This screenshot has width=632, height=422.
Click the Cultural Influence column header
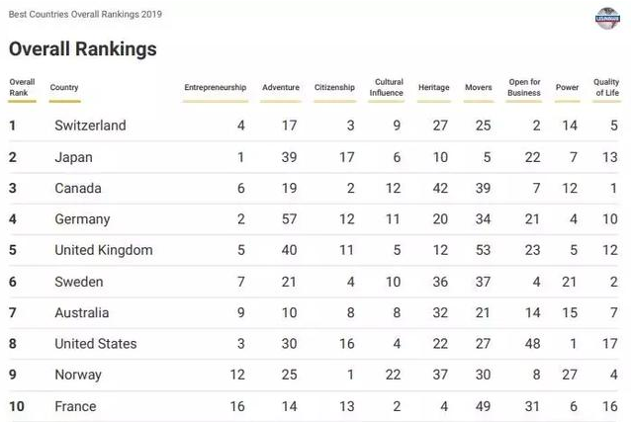coord(389,88)
